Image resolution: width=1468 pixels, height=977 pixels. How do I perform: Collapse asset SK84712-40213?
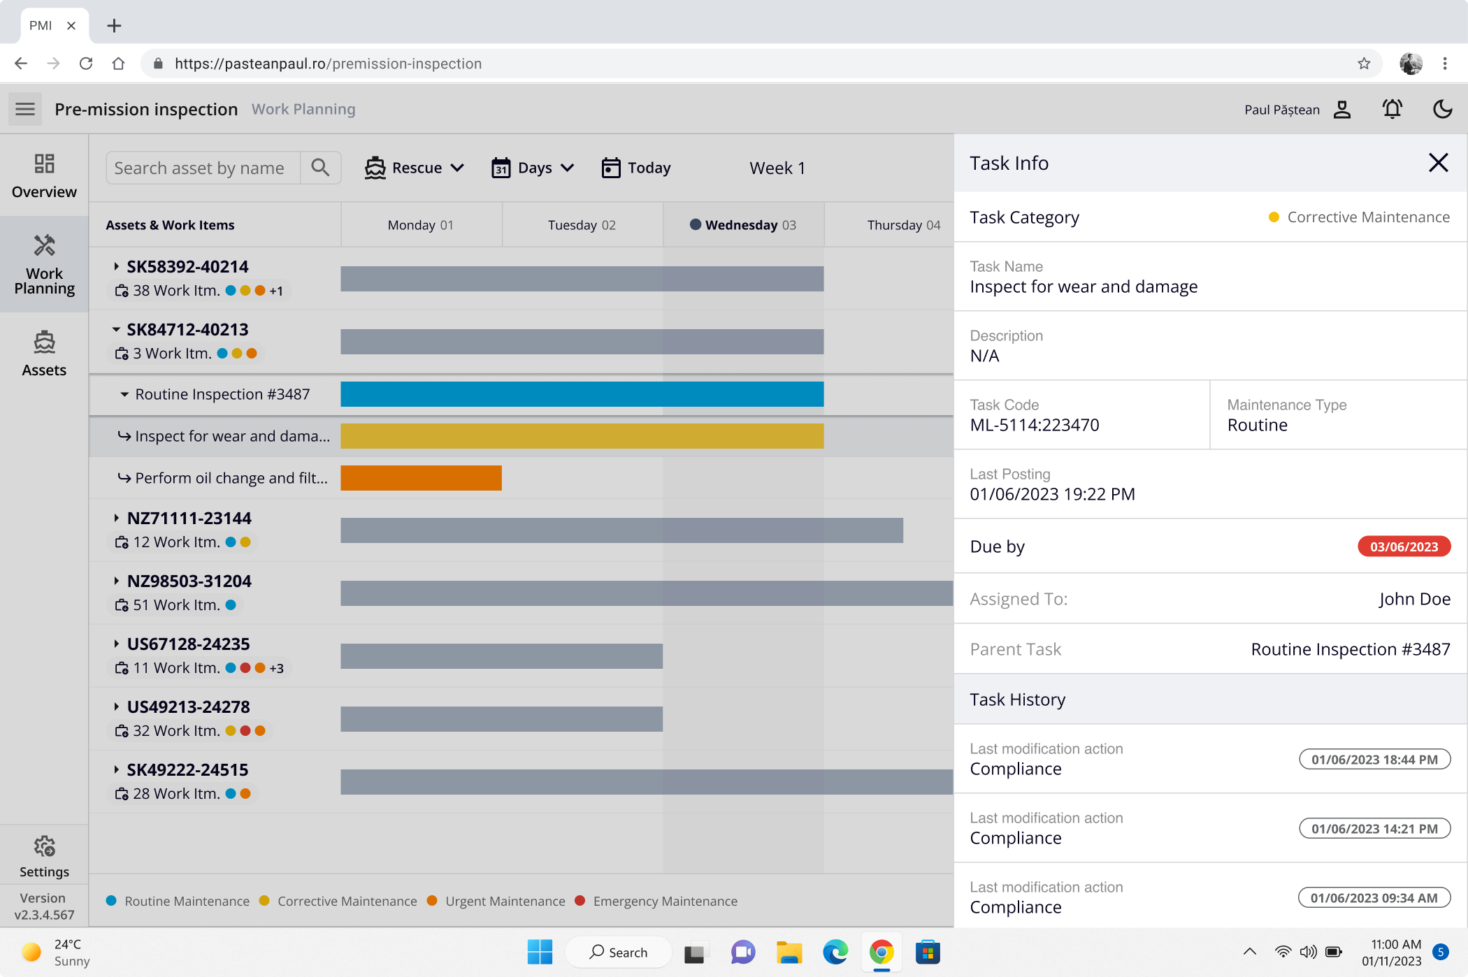pyautogui.click(x=116, y=329)
